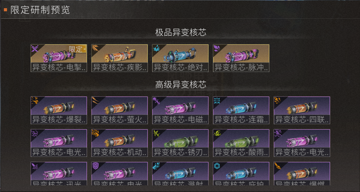The image size is (360, 192).
Task: Click the 限定 tag on first core
Action: click(78, 49)
